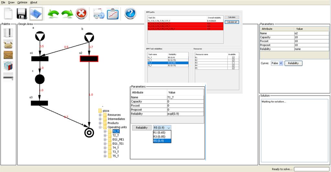The height and width of the screenshot is (172, 331).
Task: Click the chart clipboard icon
Action: pyautogui.click(x=113, y=14)
